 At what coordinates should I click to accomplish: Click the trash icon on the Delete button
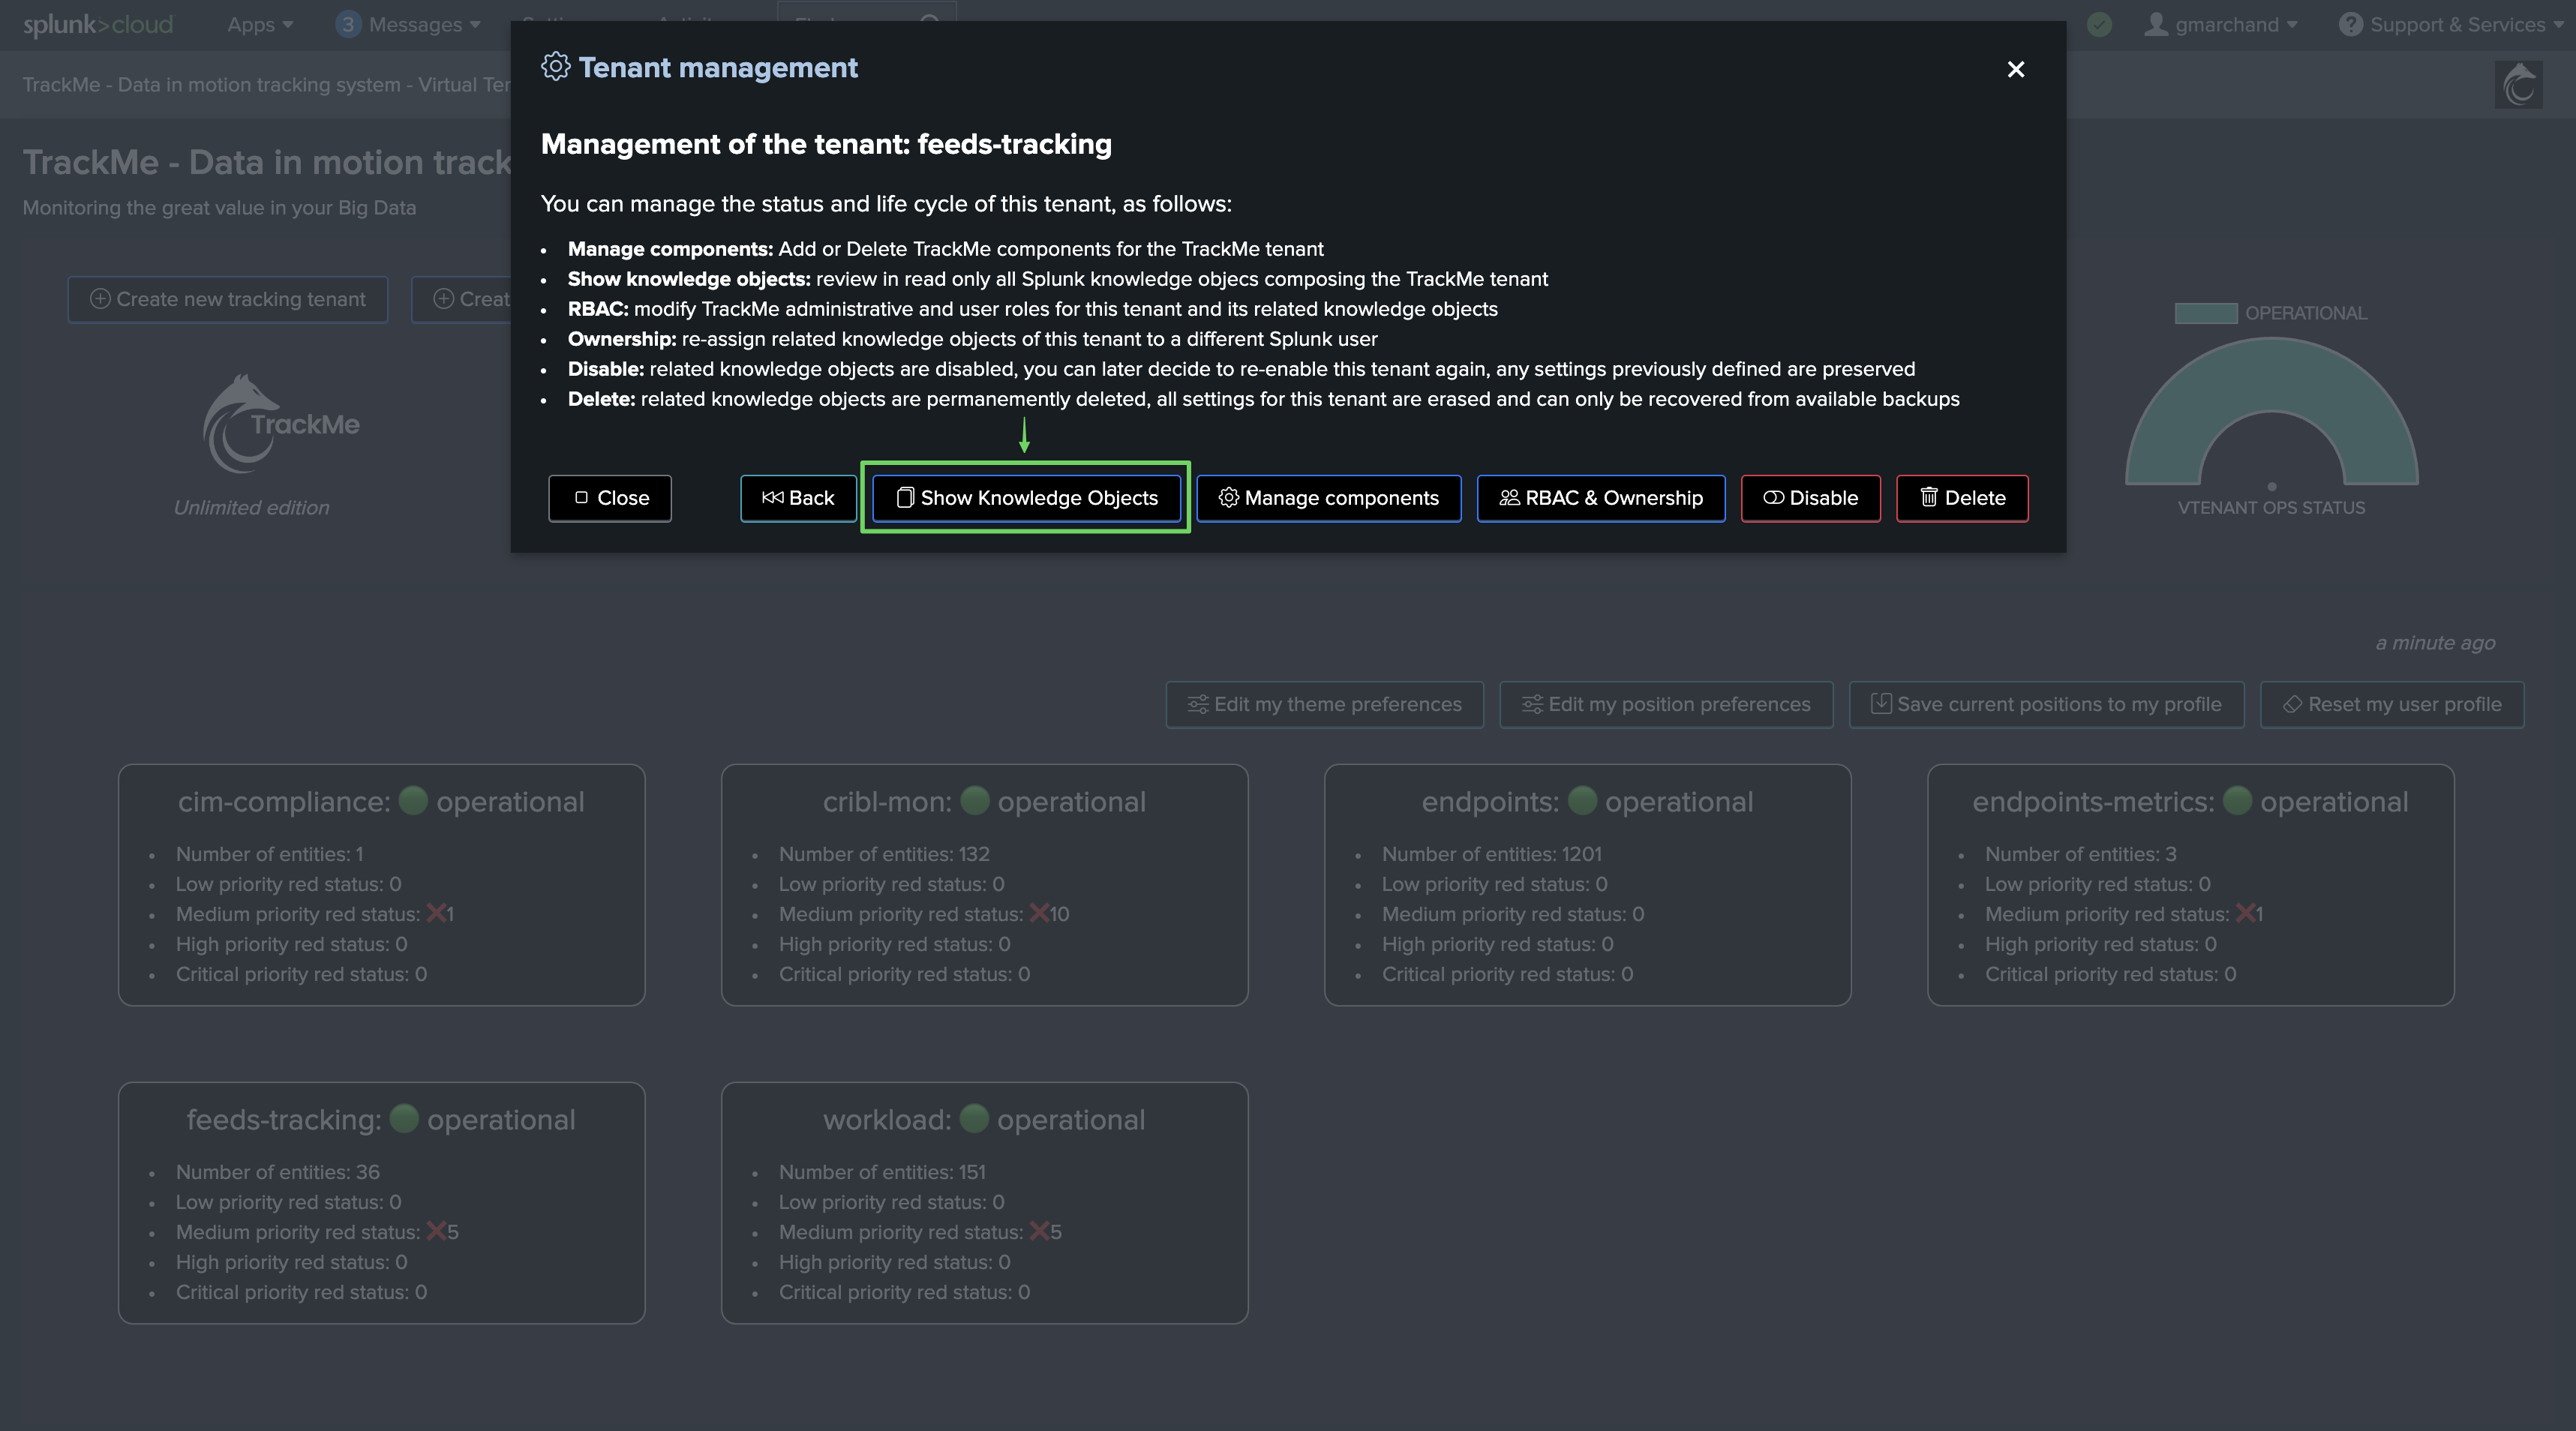pyautogui.click(x=1928, y=498)
